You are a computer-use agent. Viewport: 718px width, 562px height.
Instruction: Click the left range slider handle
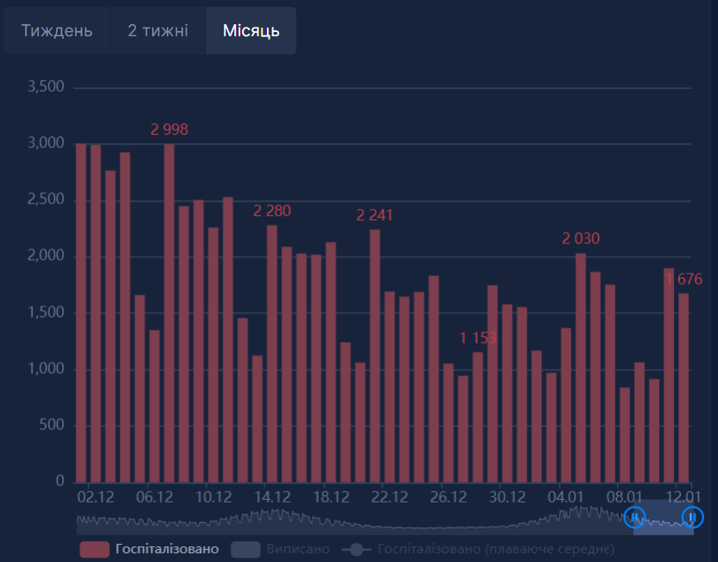point(634,517)
